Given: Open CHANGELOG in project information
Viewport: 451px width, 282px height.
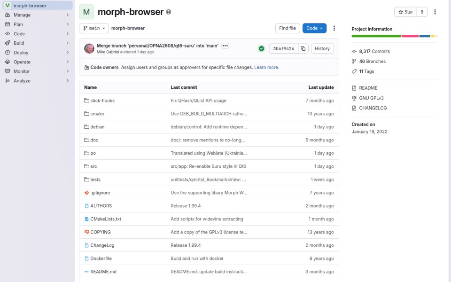Looking at the screenshot, I should [373, 108].
